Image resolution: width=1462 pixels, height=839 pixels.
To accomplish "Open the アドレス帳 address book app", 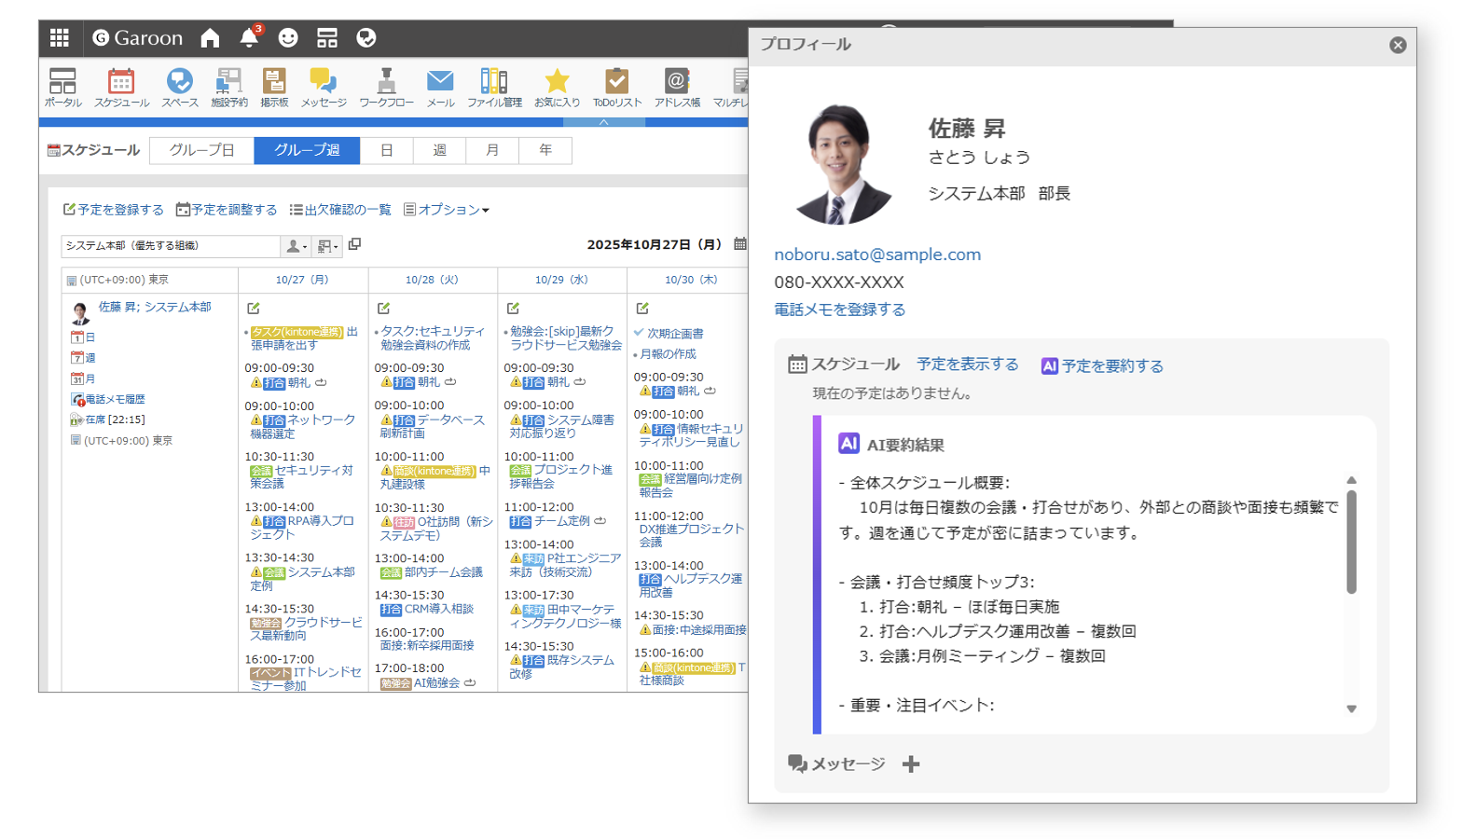I will tap(677, 89).
